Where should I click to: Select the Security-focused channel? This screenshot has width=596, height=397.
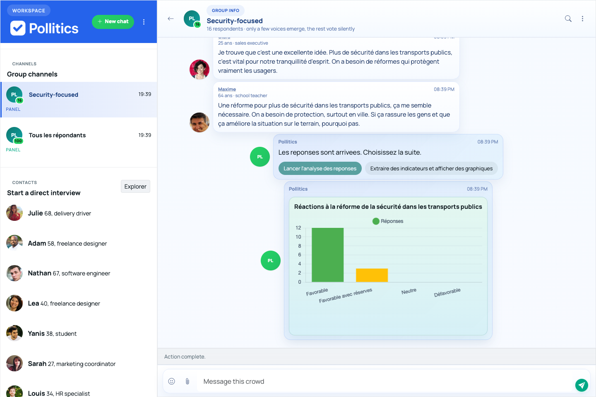point(53,95)
